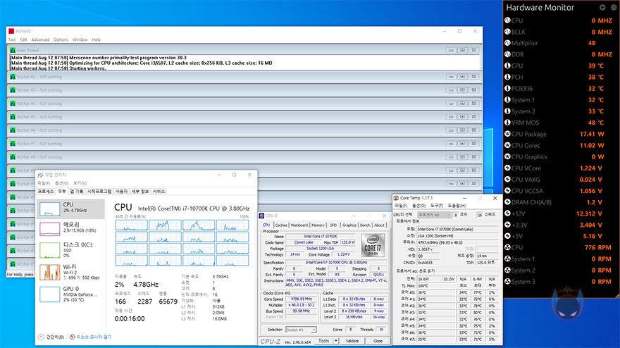Switch to 사용자 tab in Task Manager
The height and width of the screenshot is (348, 620).
[121, 192]
